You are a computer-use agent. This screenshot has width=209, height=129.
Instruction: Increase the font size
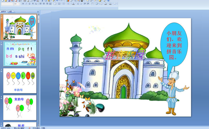78,4
